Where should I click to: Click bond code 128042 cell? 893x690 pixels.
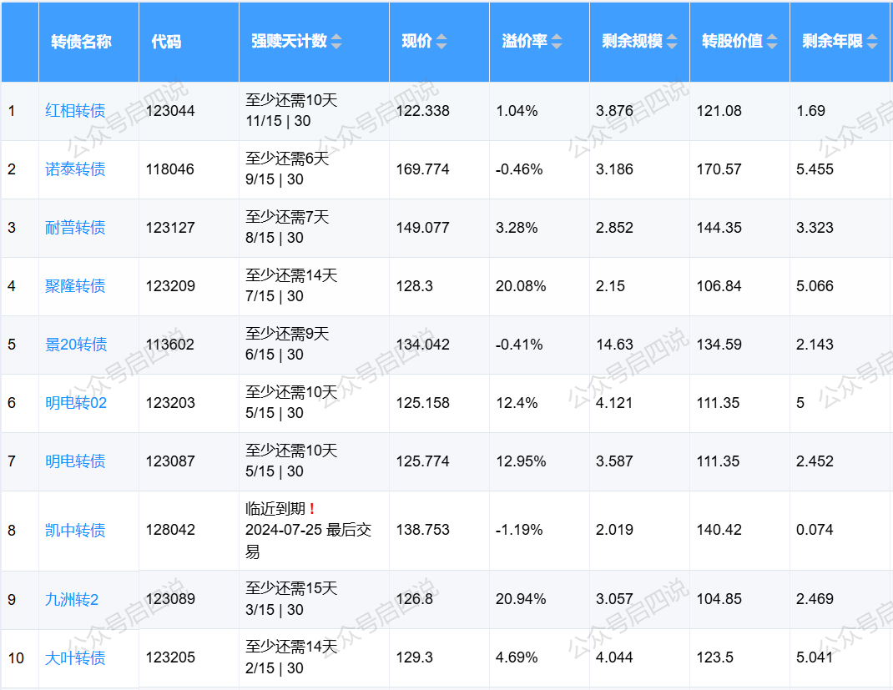coord(170,531)
